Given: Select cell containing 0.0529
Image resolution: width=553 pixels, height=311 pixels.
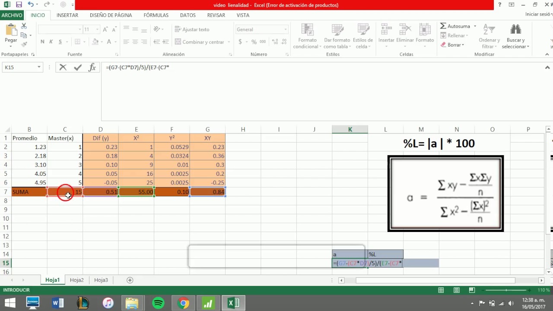Looking at the screenshot, I should coord(172,147).
